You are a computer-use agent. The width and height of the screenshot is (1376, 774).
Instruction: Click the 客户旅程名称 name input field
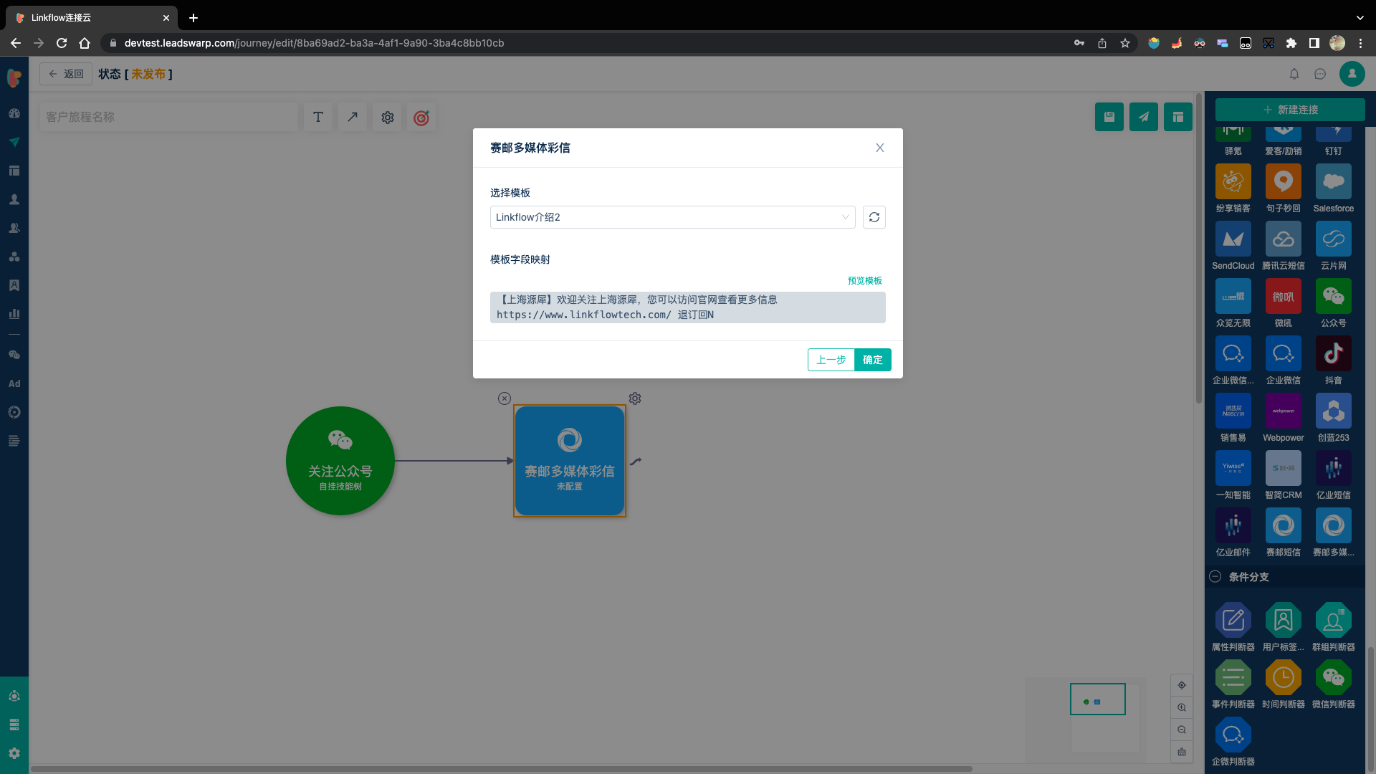click(x=168, y=117)
